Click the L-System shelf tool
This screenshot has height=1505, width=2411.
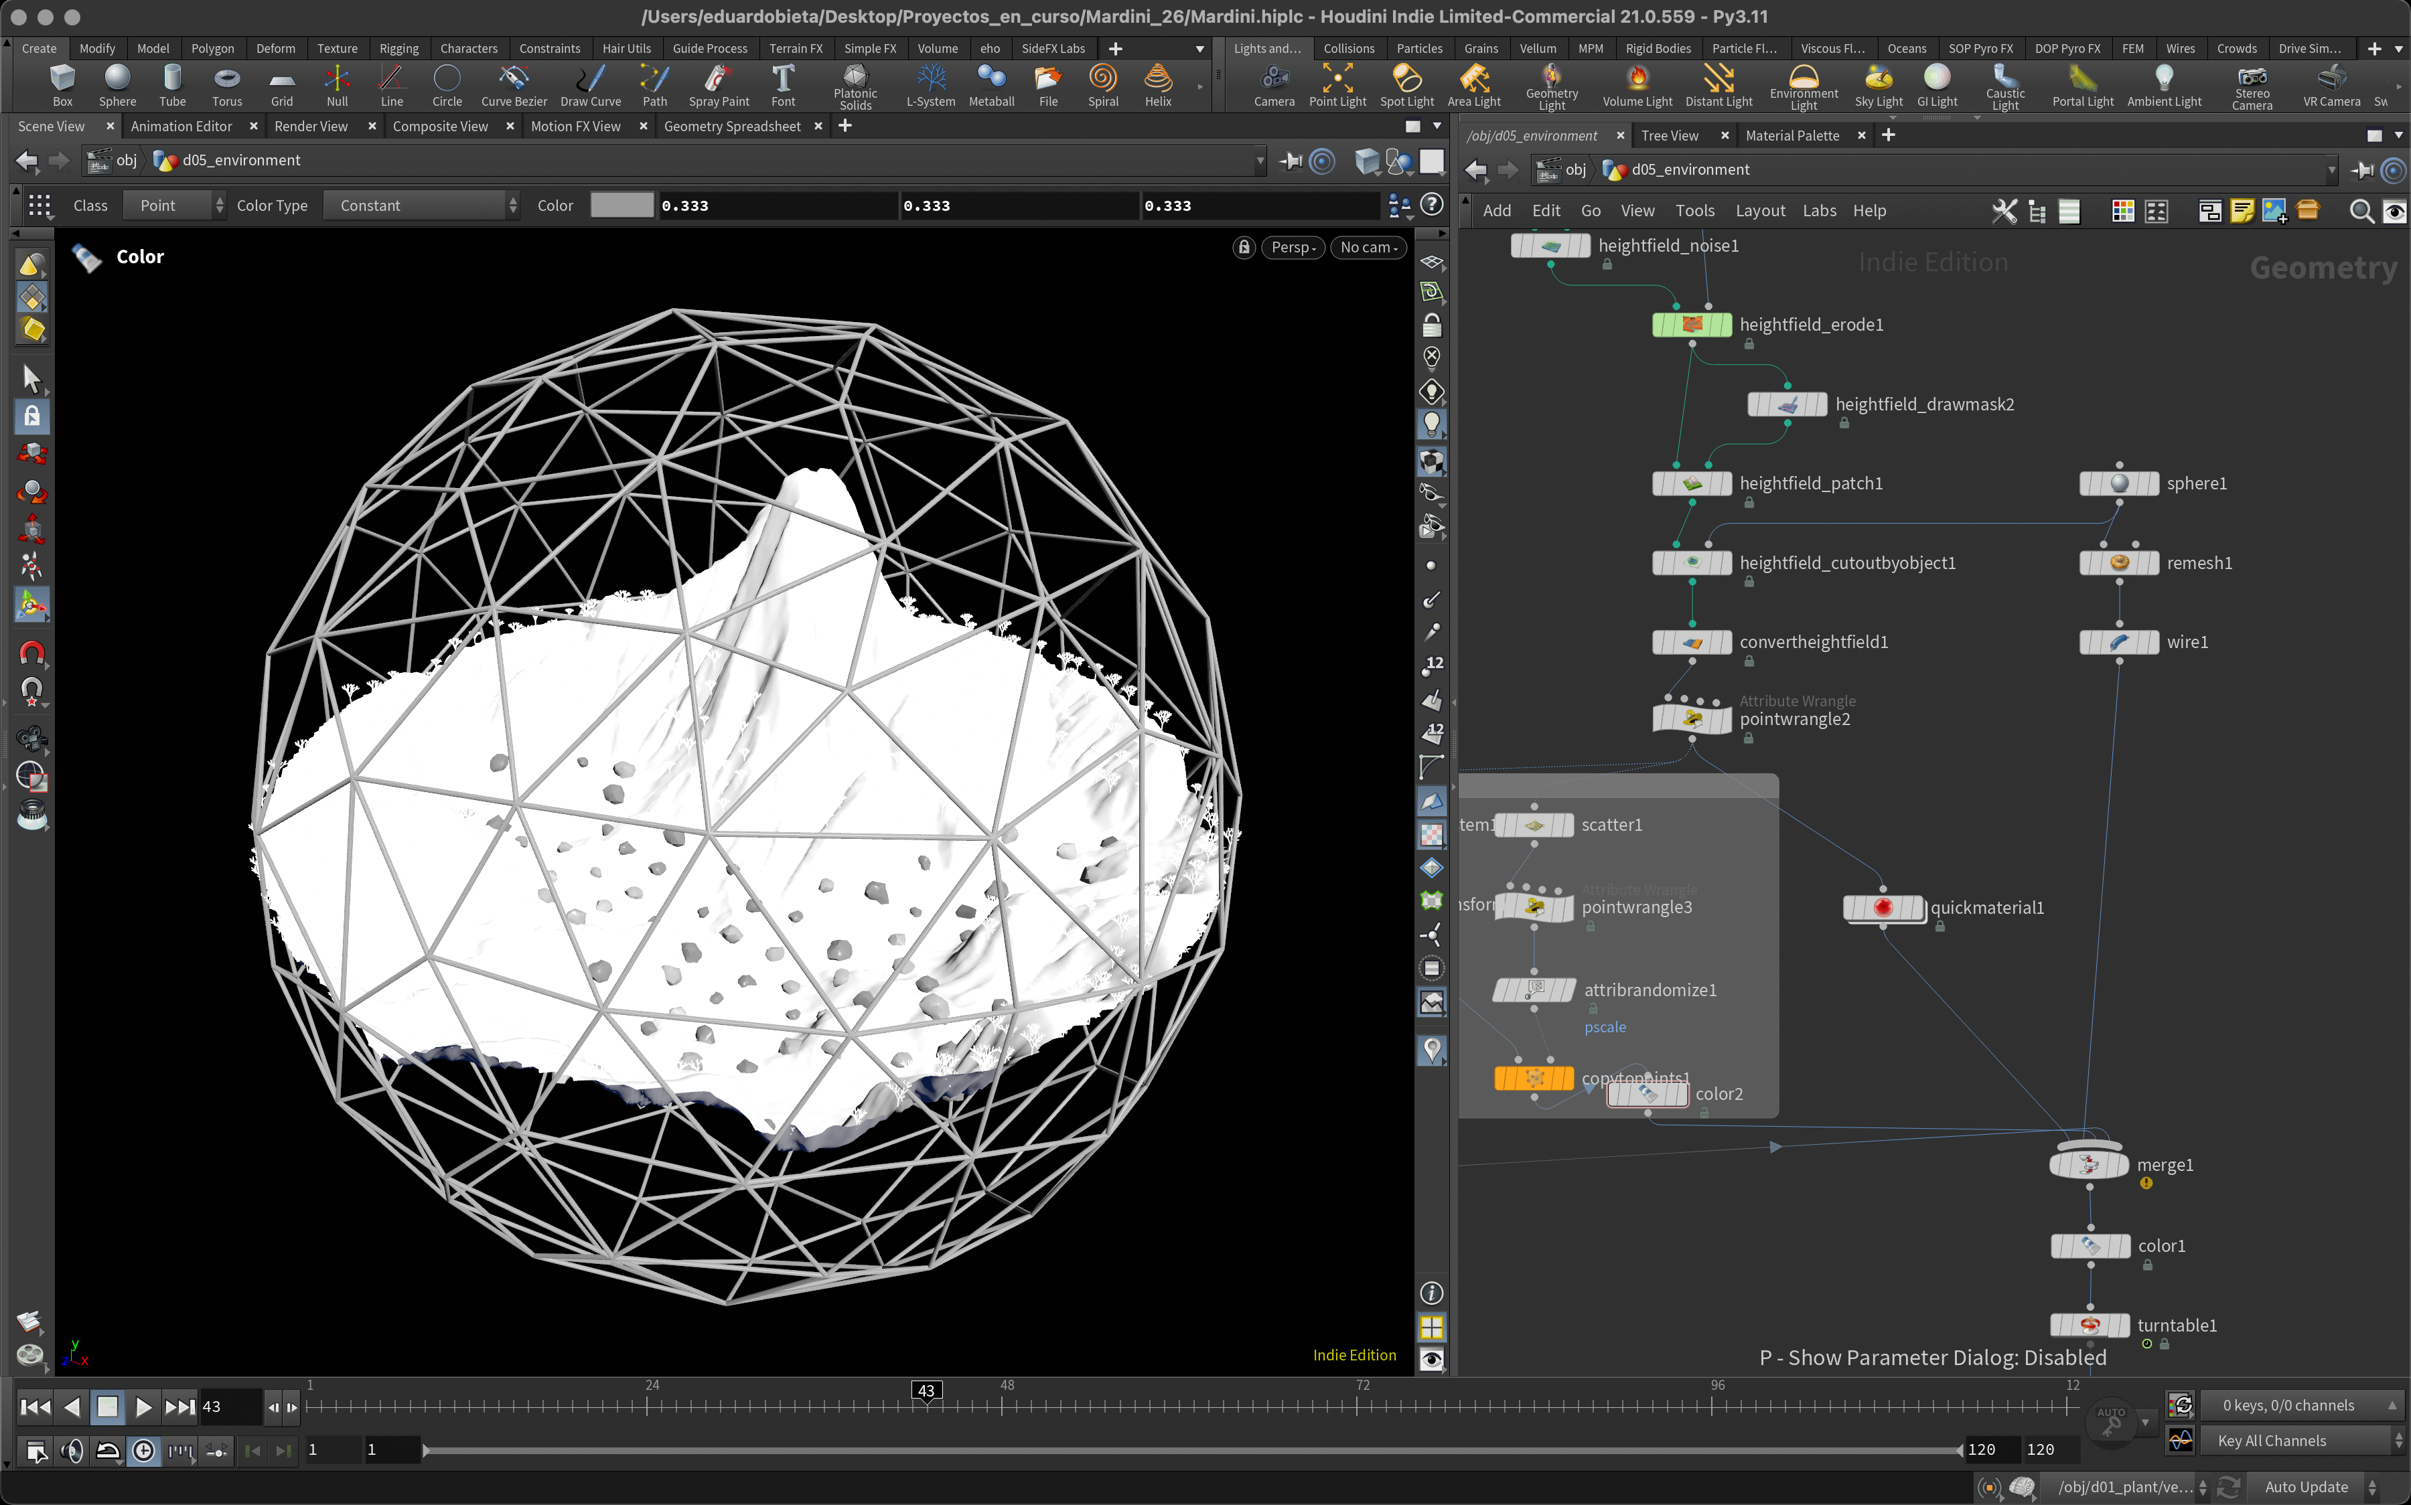coord(930,84)
